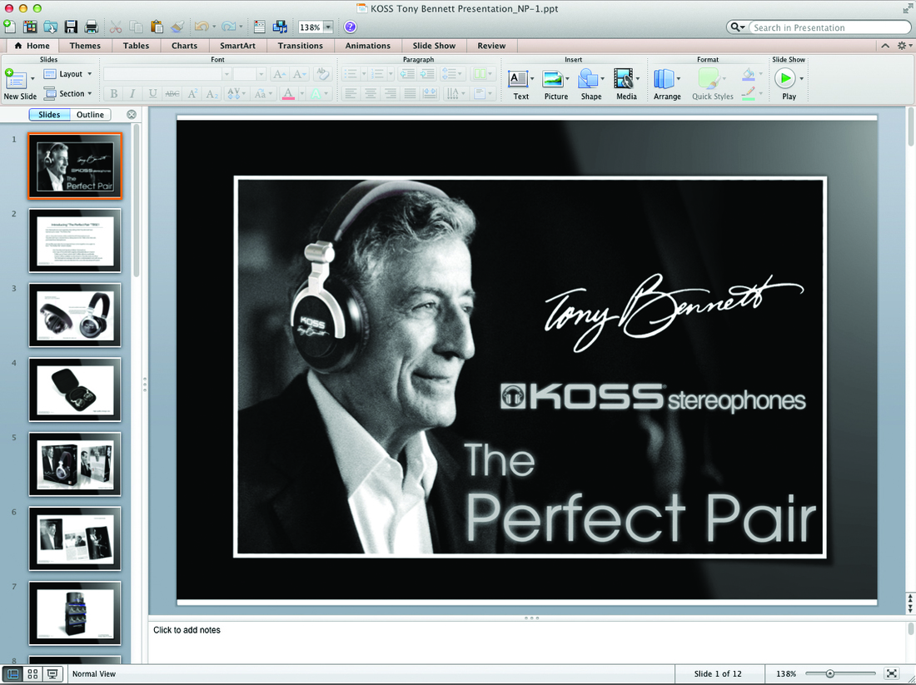Click the font color swatch button
916x685 pixels.
tap(288, 93)
